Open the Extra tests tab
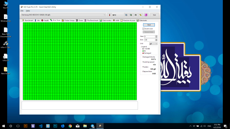230x129 pixels. (142, 20)
